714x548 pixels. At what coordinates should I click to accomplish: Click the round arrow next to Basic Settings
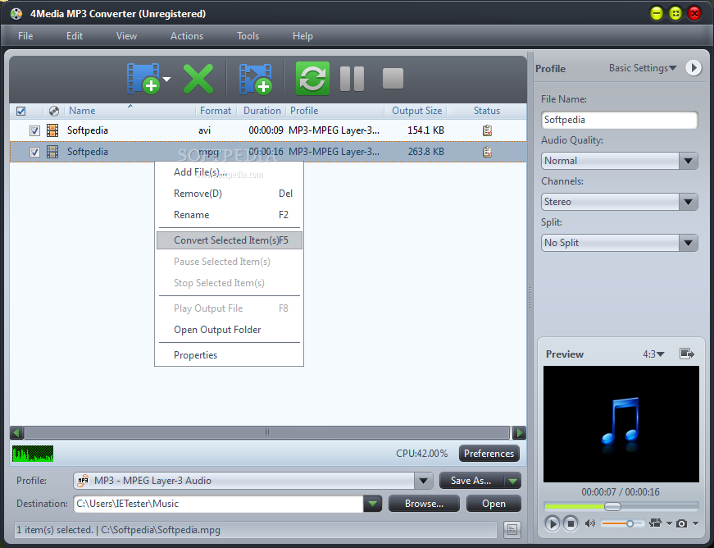694,68
